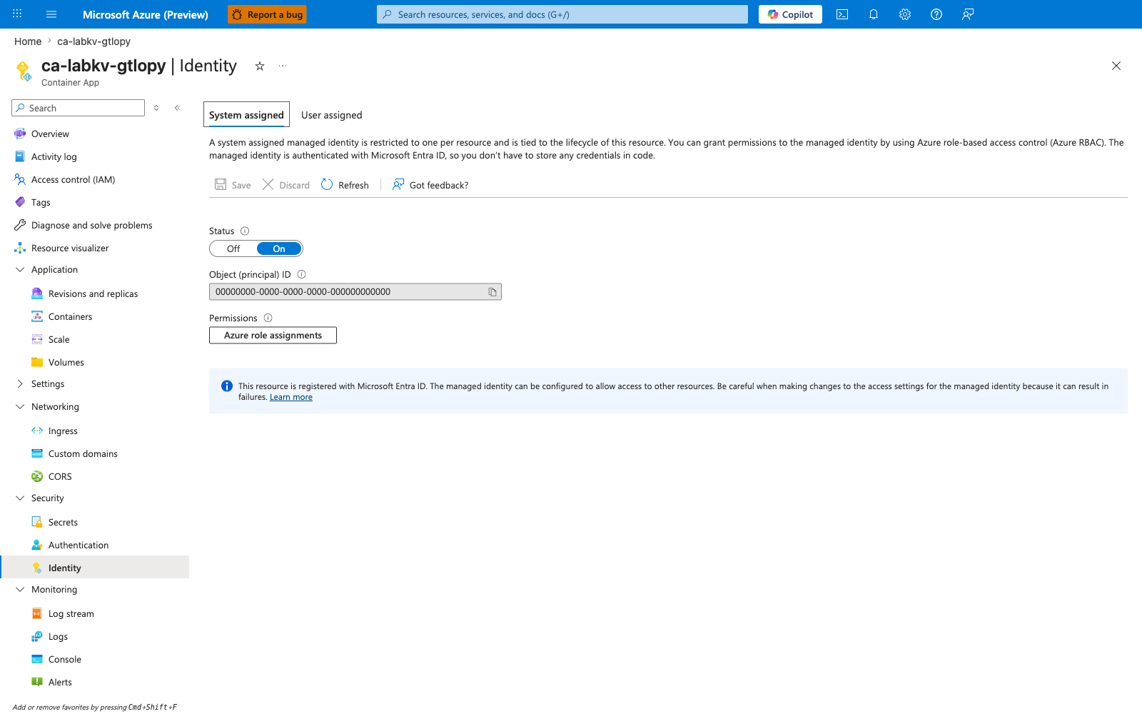Image resolution: width=1142 pixels, height=714 pixels.
Task: Click the sidebar Search field
Action: [79, 108]
